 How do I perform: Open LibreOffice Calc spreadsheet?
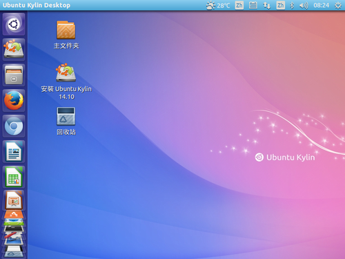(14, 177)
